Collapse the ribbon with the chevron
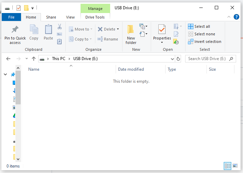Viewport: 243px width, 173px height. 229,17
